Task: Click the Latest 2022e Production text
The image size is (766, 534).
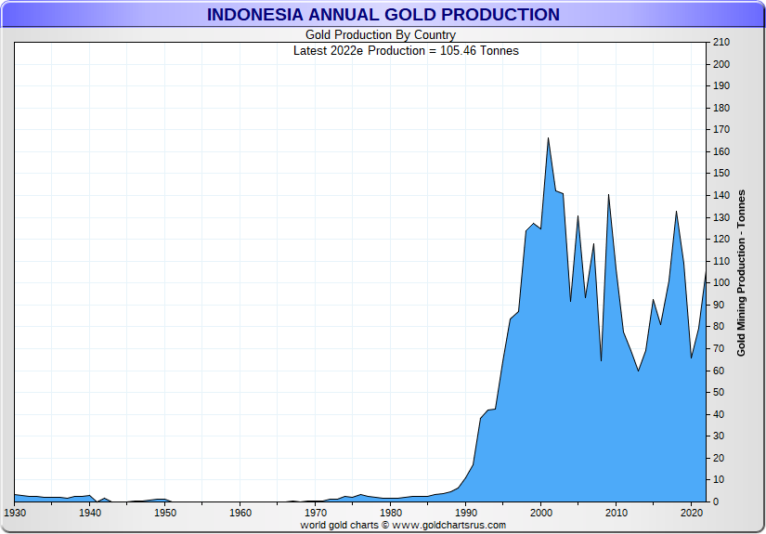Action: 406,50
